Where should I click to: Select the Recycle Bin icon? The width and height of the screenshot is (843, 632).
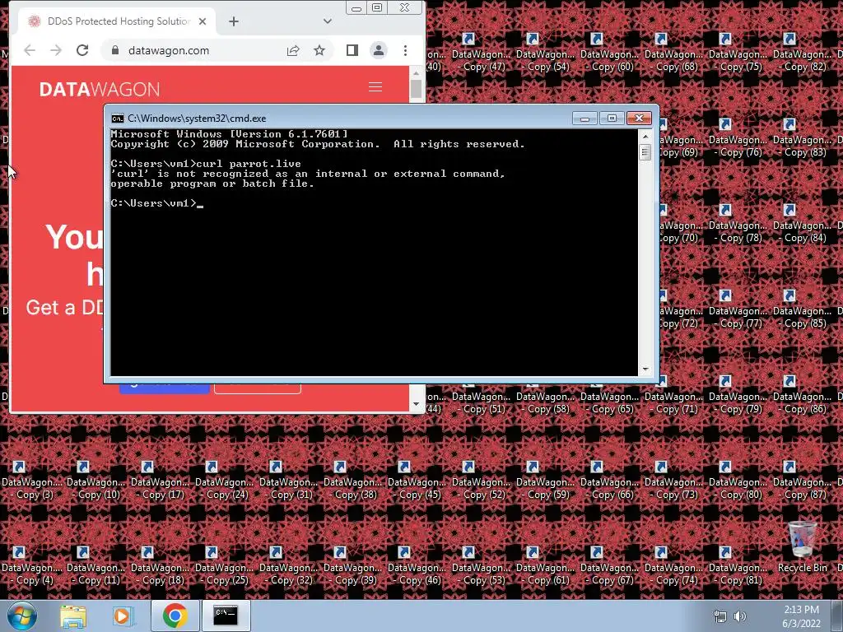point(802,547)
